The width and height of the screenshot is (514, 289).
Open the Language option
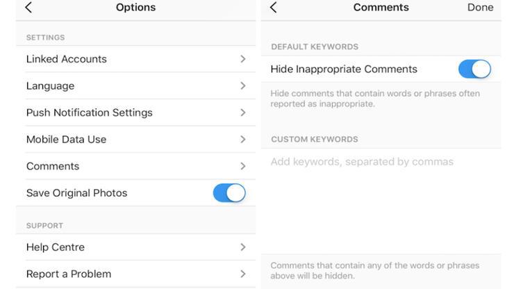pos(50,86)
